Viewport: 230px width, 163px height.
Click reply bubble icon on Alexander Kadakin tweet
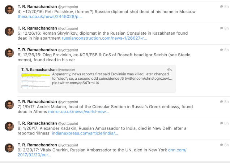(x=221, y=123)
